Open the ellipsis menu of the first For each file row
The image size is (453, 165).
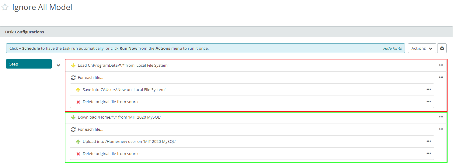coord(441,77)
